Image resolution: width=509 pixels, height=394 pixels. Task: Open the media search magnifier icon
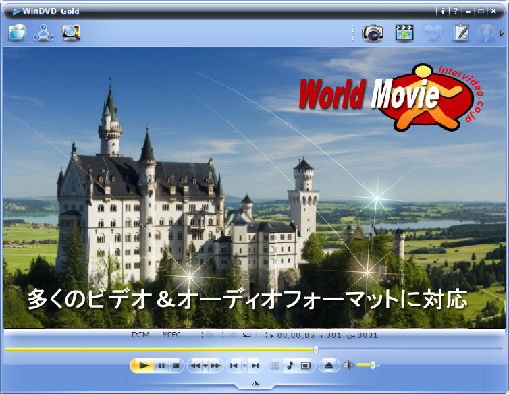(x=72, y=32)
